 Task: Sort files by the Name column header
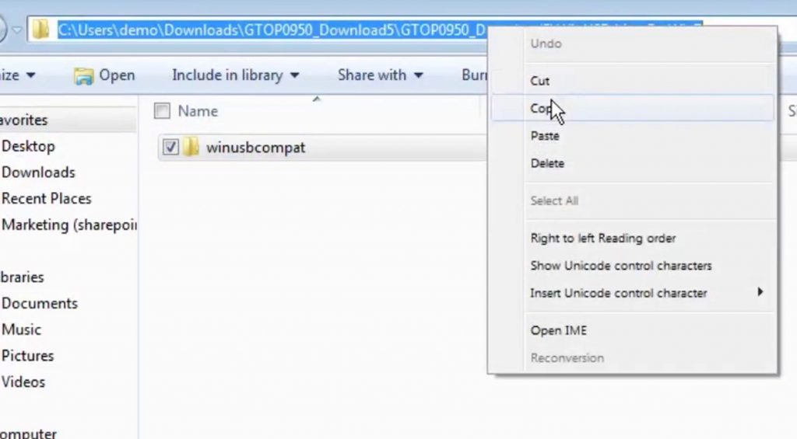point(198,111)
